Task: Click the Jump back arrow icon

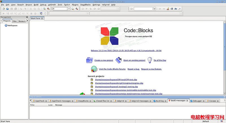Action: coord(160,9)
